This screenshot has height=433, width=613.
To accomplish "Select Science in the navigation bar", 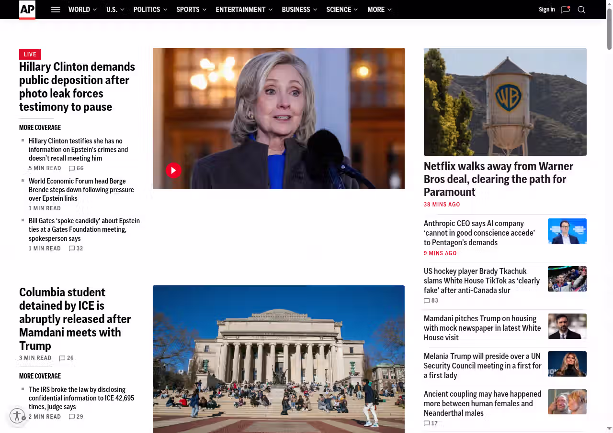I will (342, 10).
